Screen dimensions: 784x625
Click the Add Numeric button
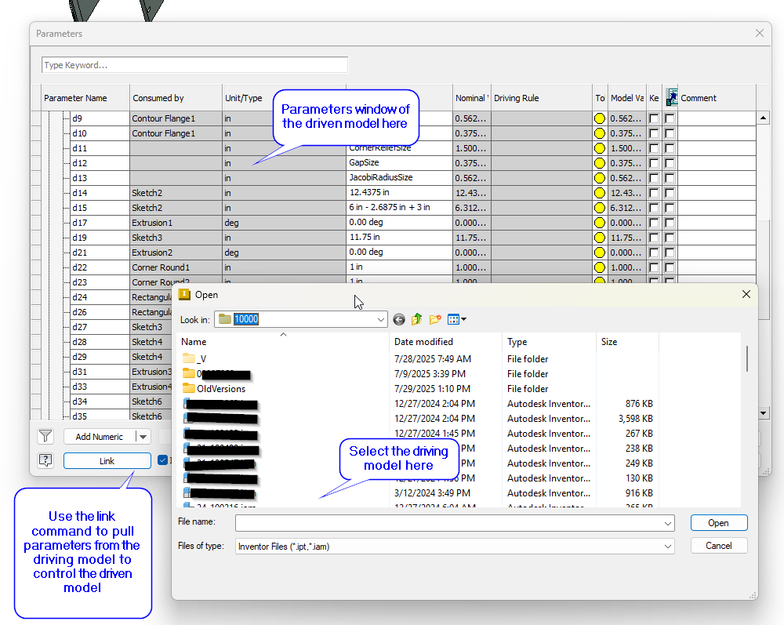(99, 437)
